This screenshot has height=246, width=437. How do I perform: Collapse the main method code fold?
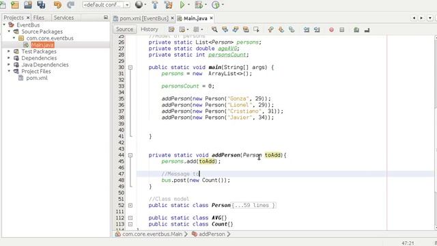coord(130,67)
